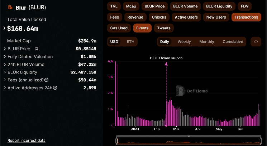This screenshot has width=267, height=146.
Task: Toggle the Revenue chart metric
Action: [135, 17]
